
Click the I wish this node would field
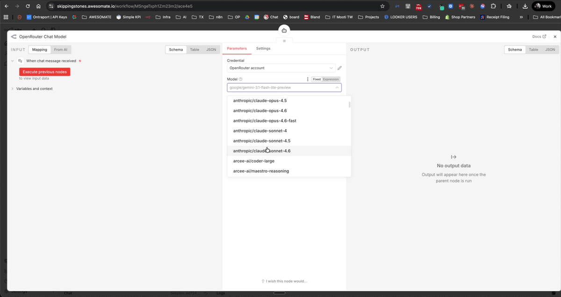(x=284, y=281)
